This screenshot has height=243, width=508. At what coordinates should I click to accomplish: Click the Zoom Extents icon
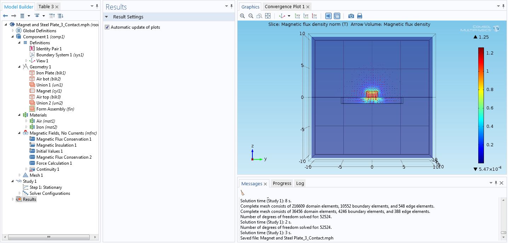268,16
